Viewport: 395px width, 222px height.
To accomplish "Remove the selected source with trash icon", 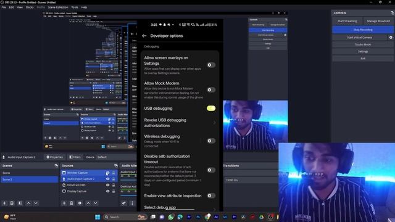I will (x=72, y=203).
